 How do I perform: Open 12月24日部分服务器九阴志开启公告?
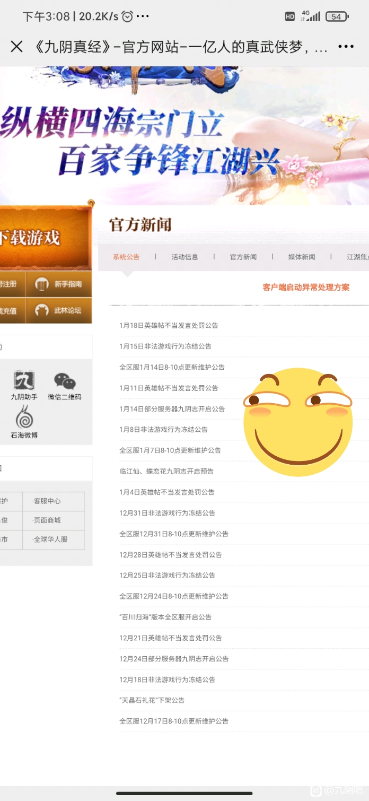point(174,658)
